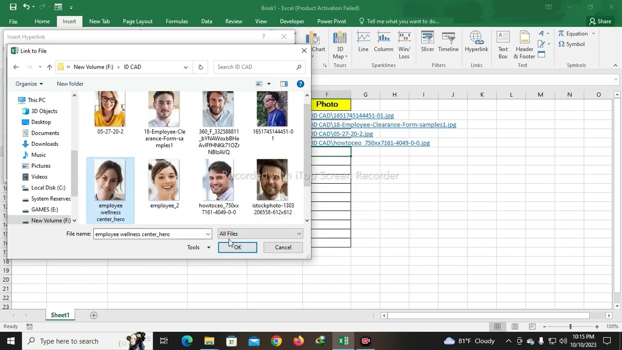Select This PC in the navigation pane
The height and width of the screenshot is (350, 622).
click(36, 100)
